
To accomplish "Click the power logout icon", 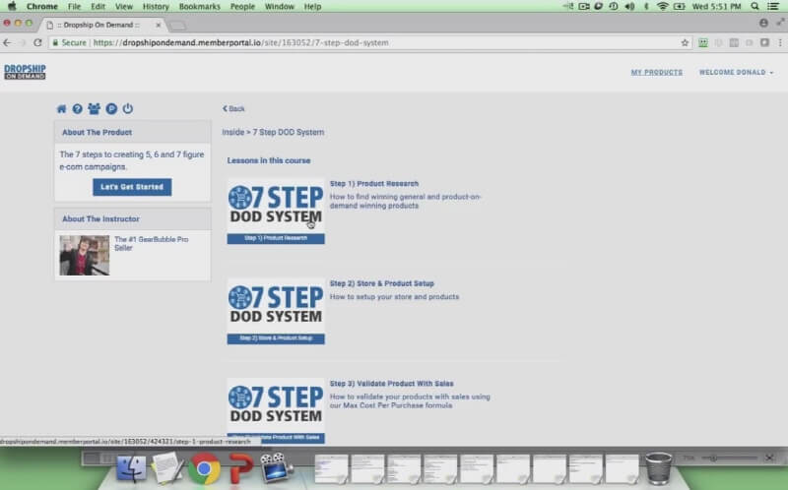I will pos(128,108).
